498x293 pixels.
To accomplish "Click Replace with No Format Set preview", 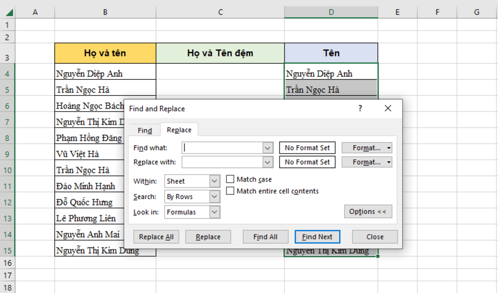I will coord(308,162).
